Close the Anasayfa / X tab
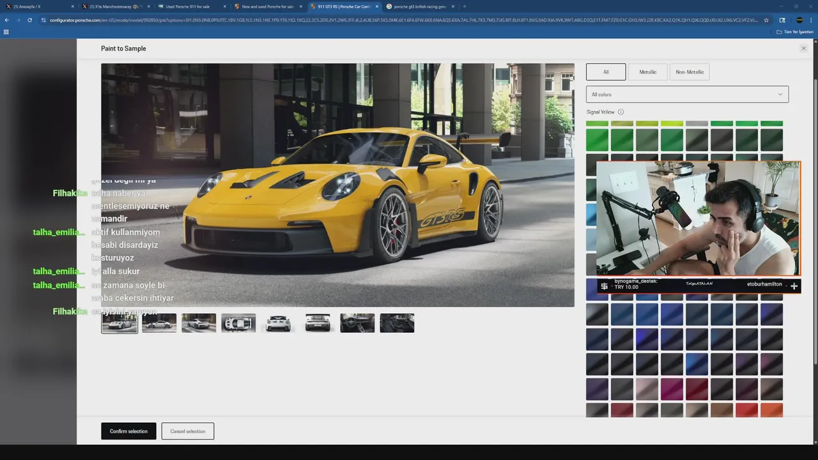This screenshot has height=460, width=818. coord(72,6)
